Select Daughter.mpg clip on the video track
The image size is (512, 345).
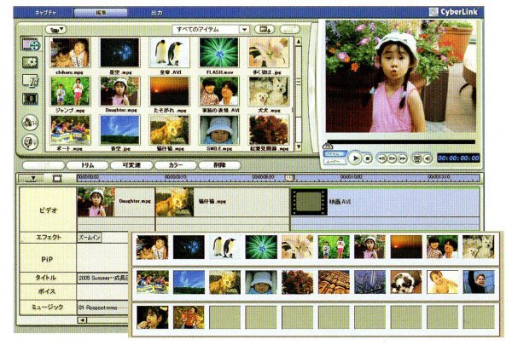[115, 202]
